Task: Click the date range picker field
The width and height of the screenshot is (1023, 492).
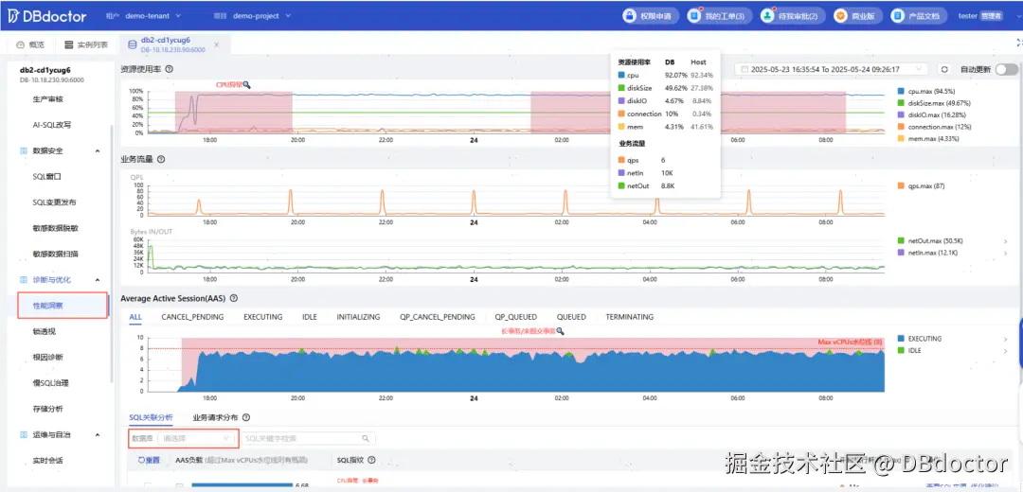Action: click(832, 69)
